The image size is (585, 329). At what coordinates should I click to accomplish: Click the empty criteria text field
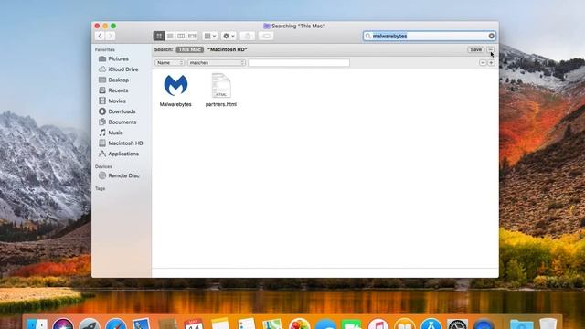(x=299, y=63)
